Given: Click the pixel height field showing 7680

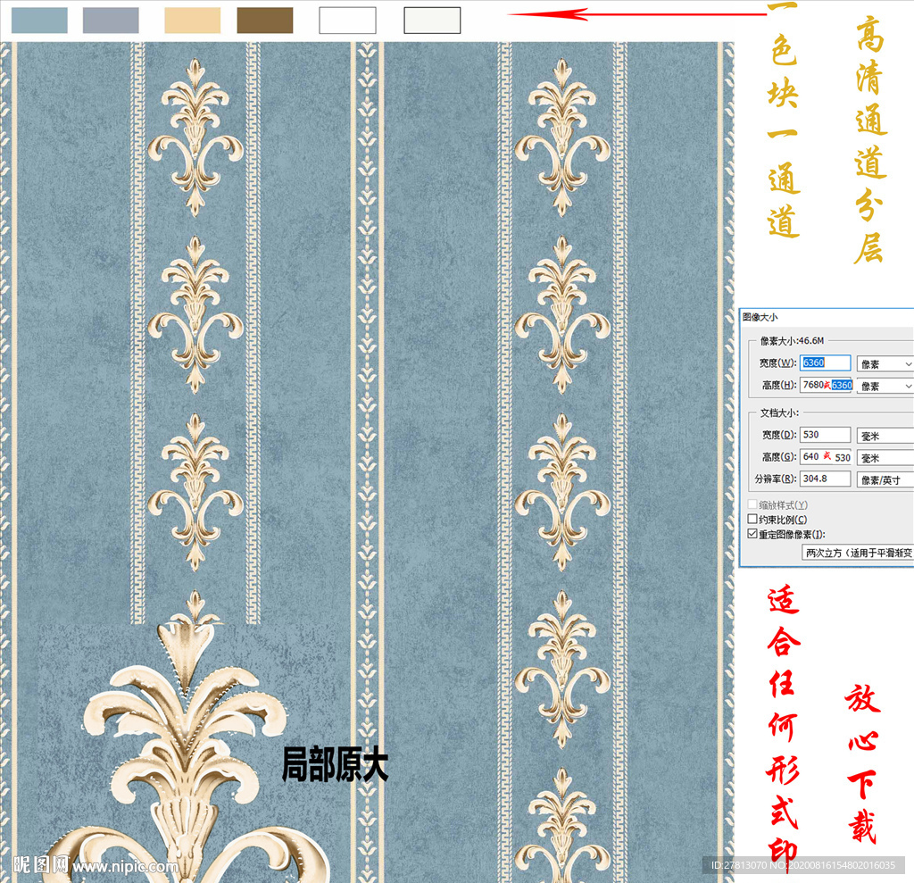Looking at the screenshot, I should (x=826, y=385).
